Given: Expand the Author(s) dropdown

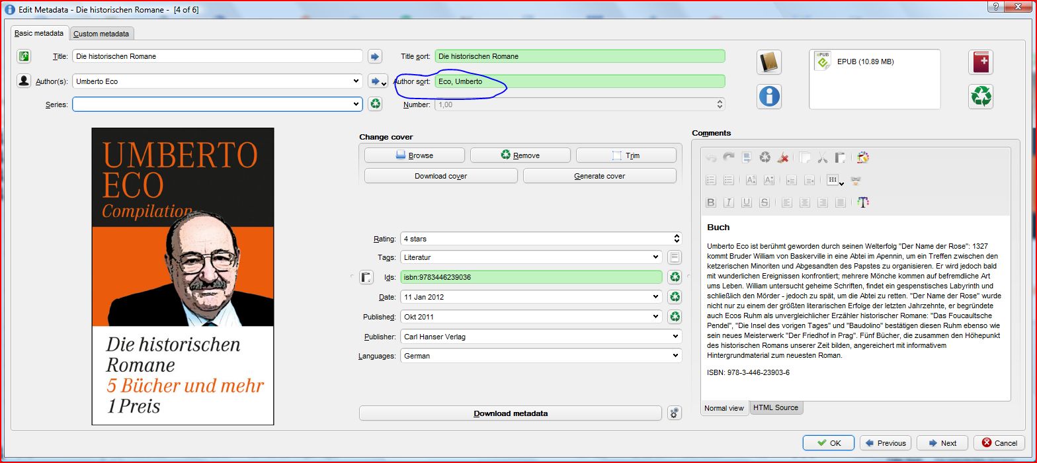Looking at the screenshot, I should pos(357,81).
